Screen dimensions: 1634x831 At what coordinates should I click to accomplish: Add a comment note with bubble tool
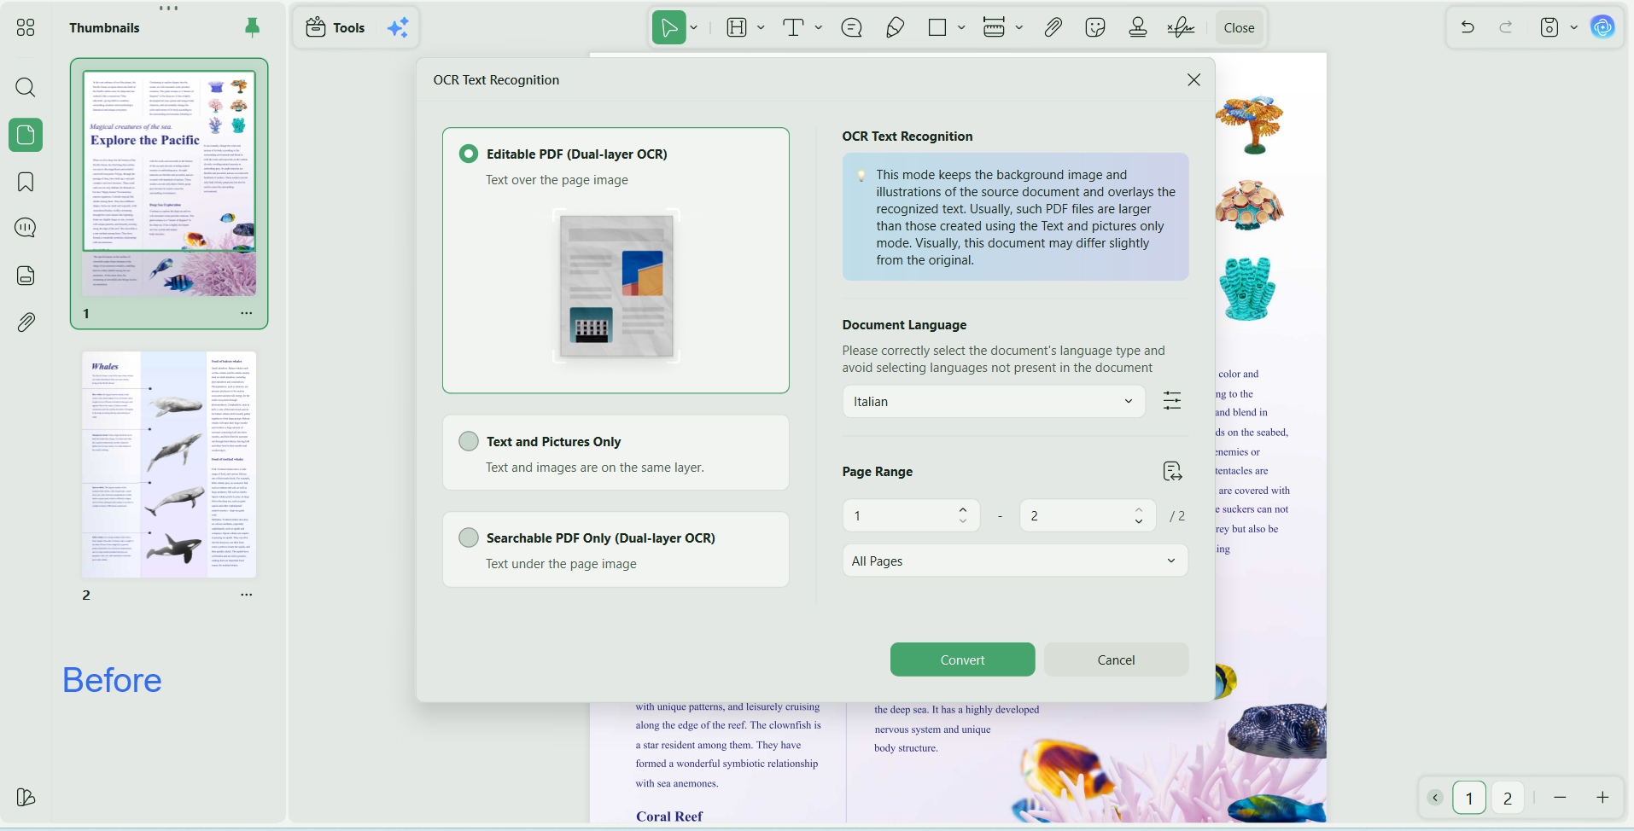click(x=851, y=28)
